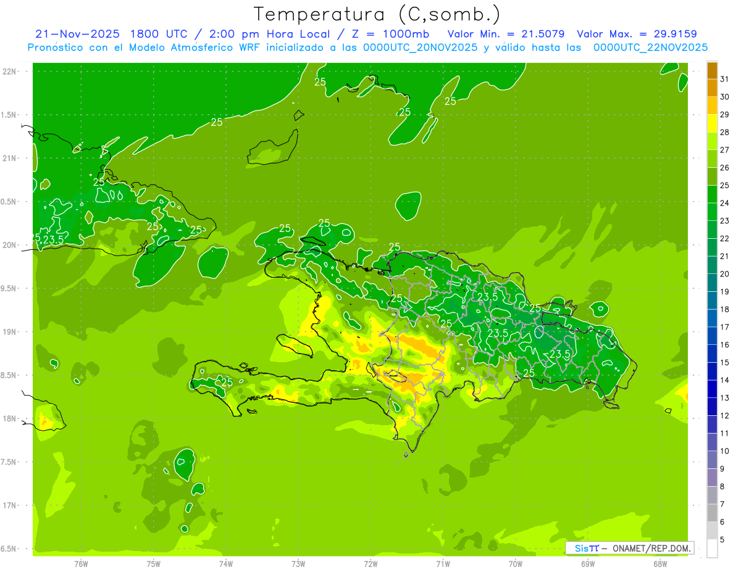Click the '31' label on color scale
Viewport: 741px width, 572px height.
coord(725,79)
